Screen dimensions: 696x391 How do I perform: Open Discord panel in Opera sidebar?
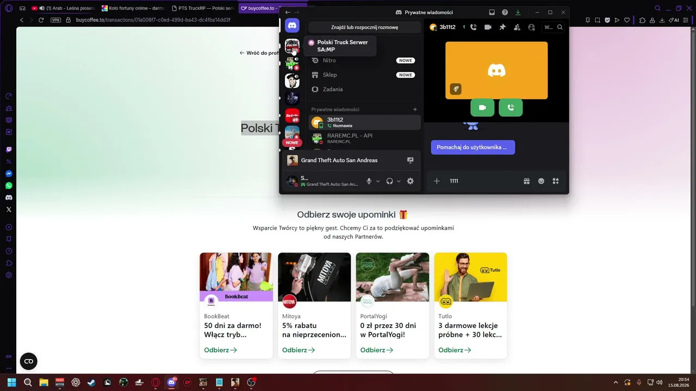[9, 198]
